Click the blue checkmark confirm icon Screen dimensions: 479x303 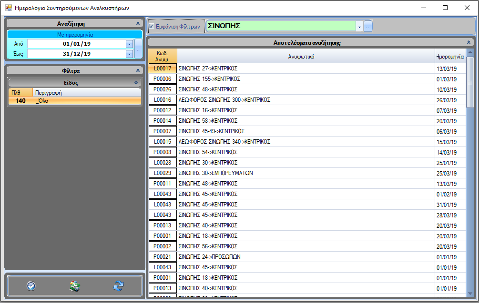coord(31,286)
